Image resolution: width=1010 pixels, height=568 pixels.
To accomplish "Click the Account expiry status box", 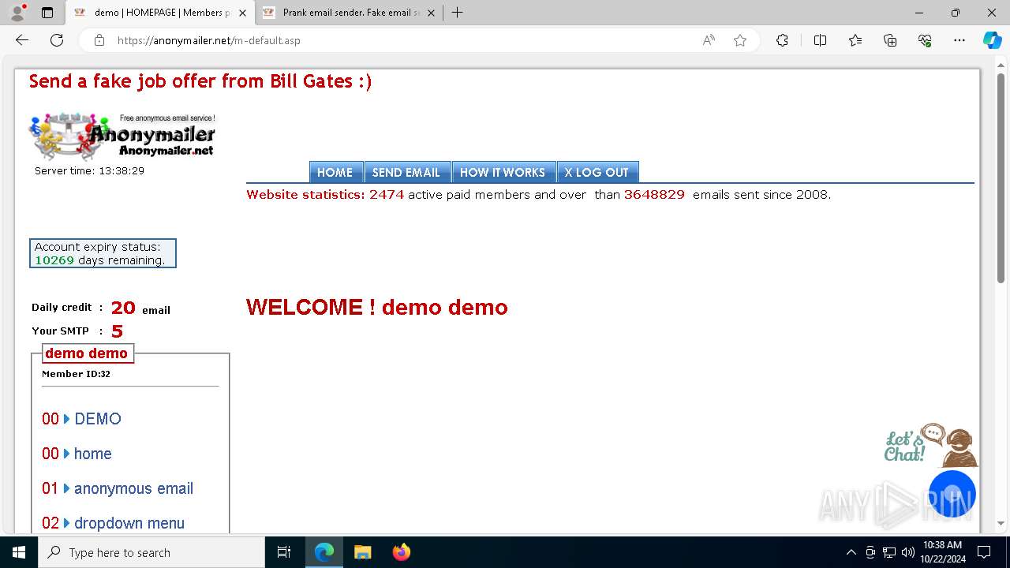I will (103, 253).
